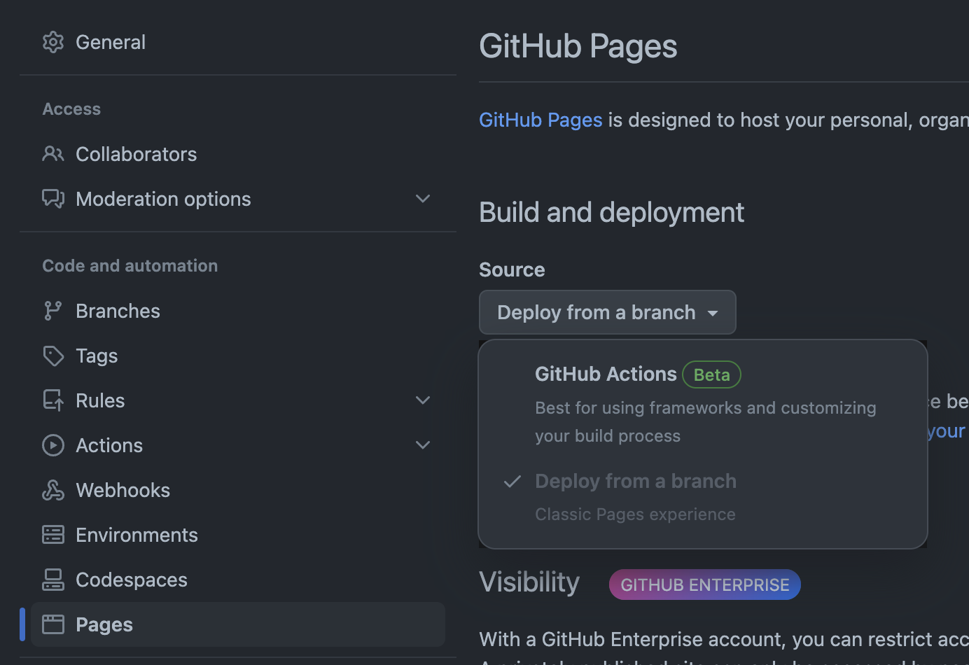Image resolution: width=969 pixels, height=665 pixels.
Task: Click the Branches git-branch icon
Action: [x=53, y=311]
